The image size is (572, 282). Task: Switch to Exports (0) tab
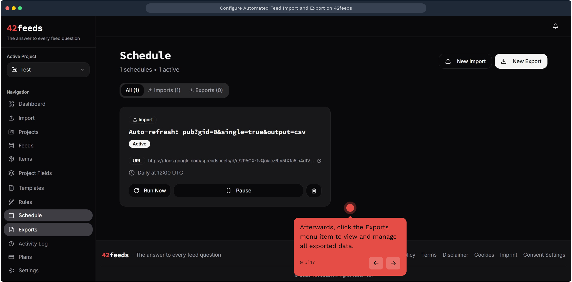coord(206,90)
